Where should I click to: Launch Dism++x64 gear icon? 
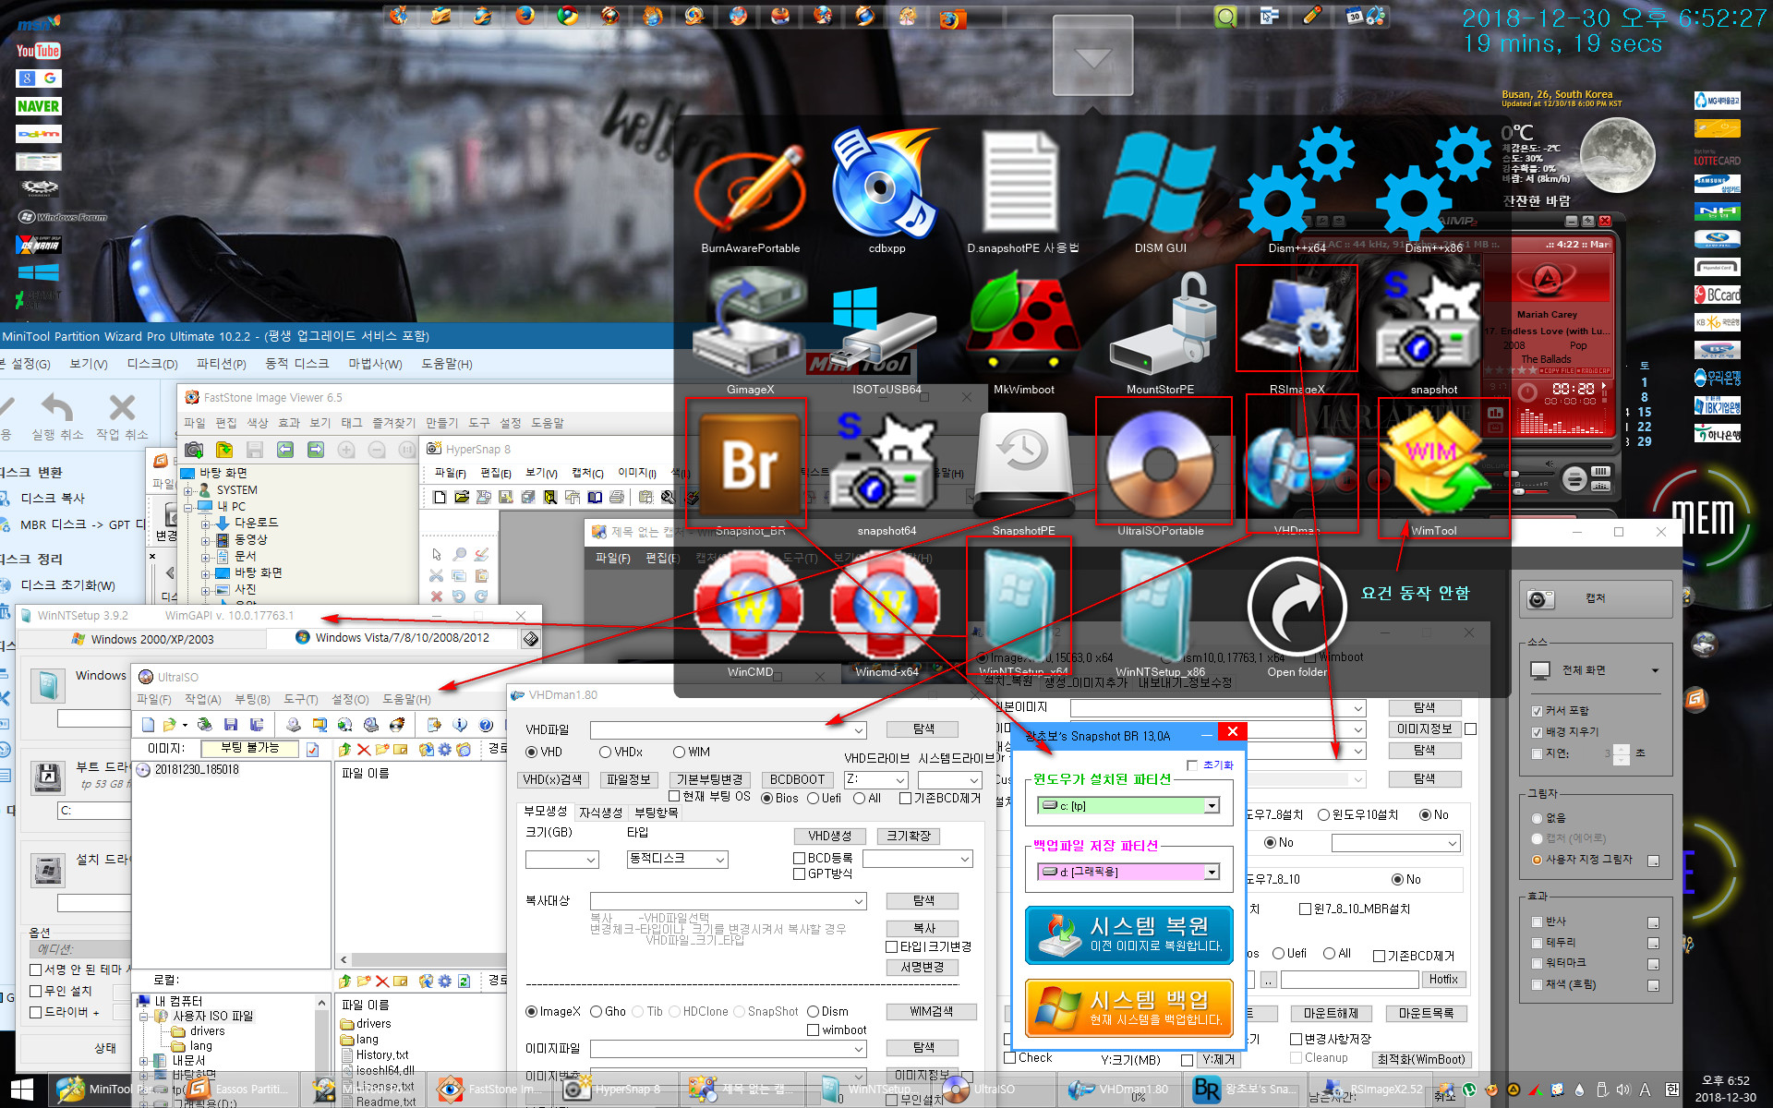[1297, 185]
